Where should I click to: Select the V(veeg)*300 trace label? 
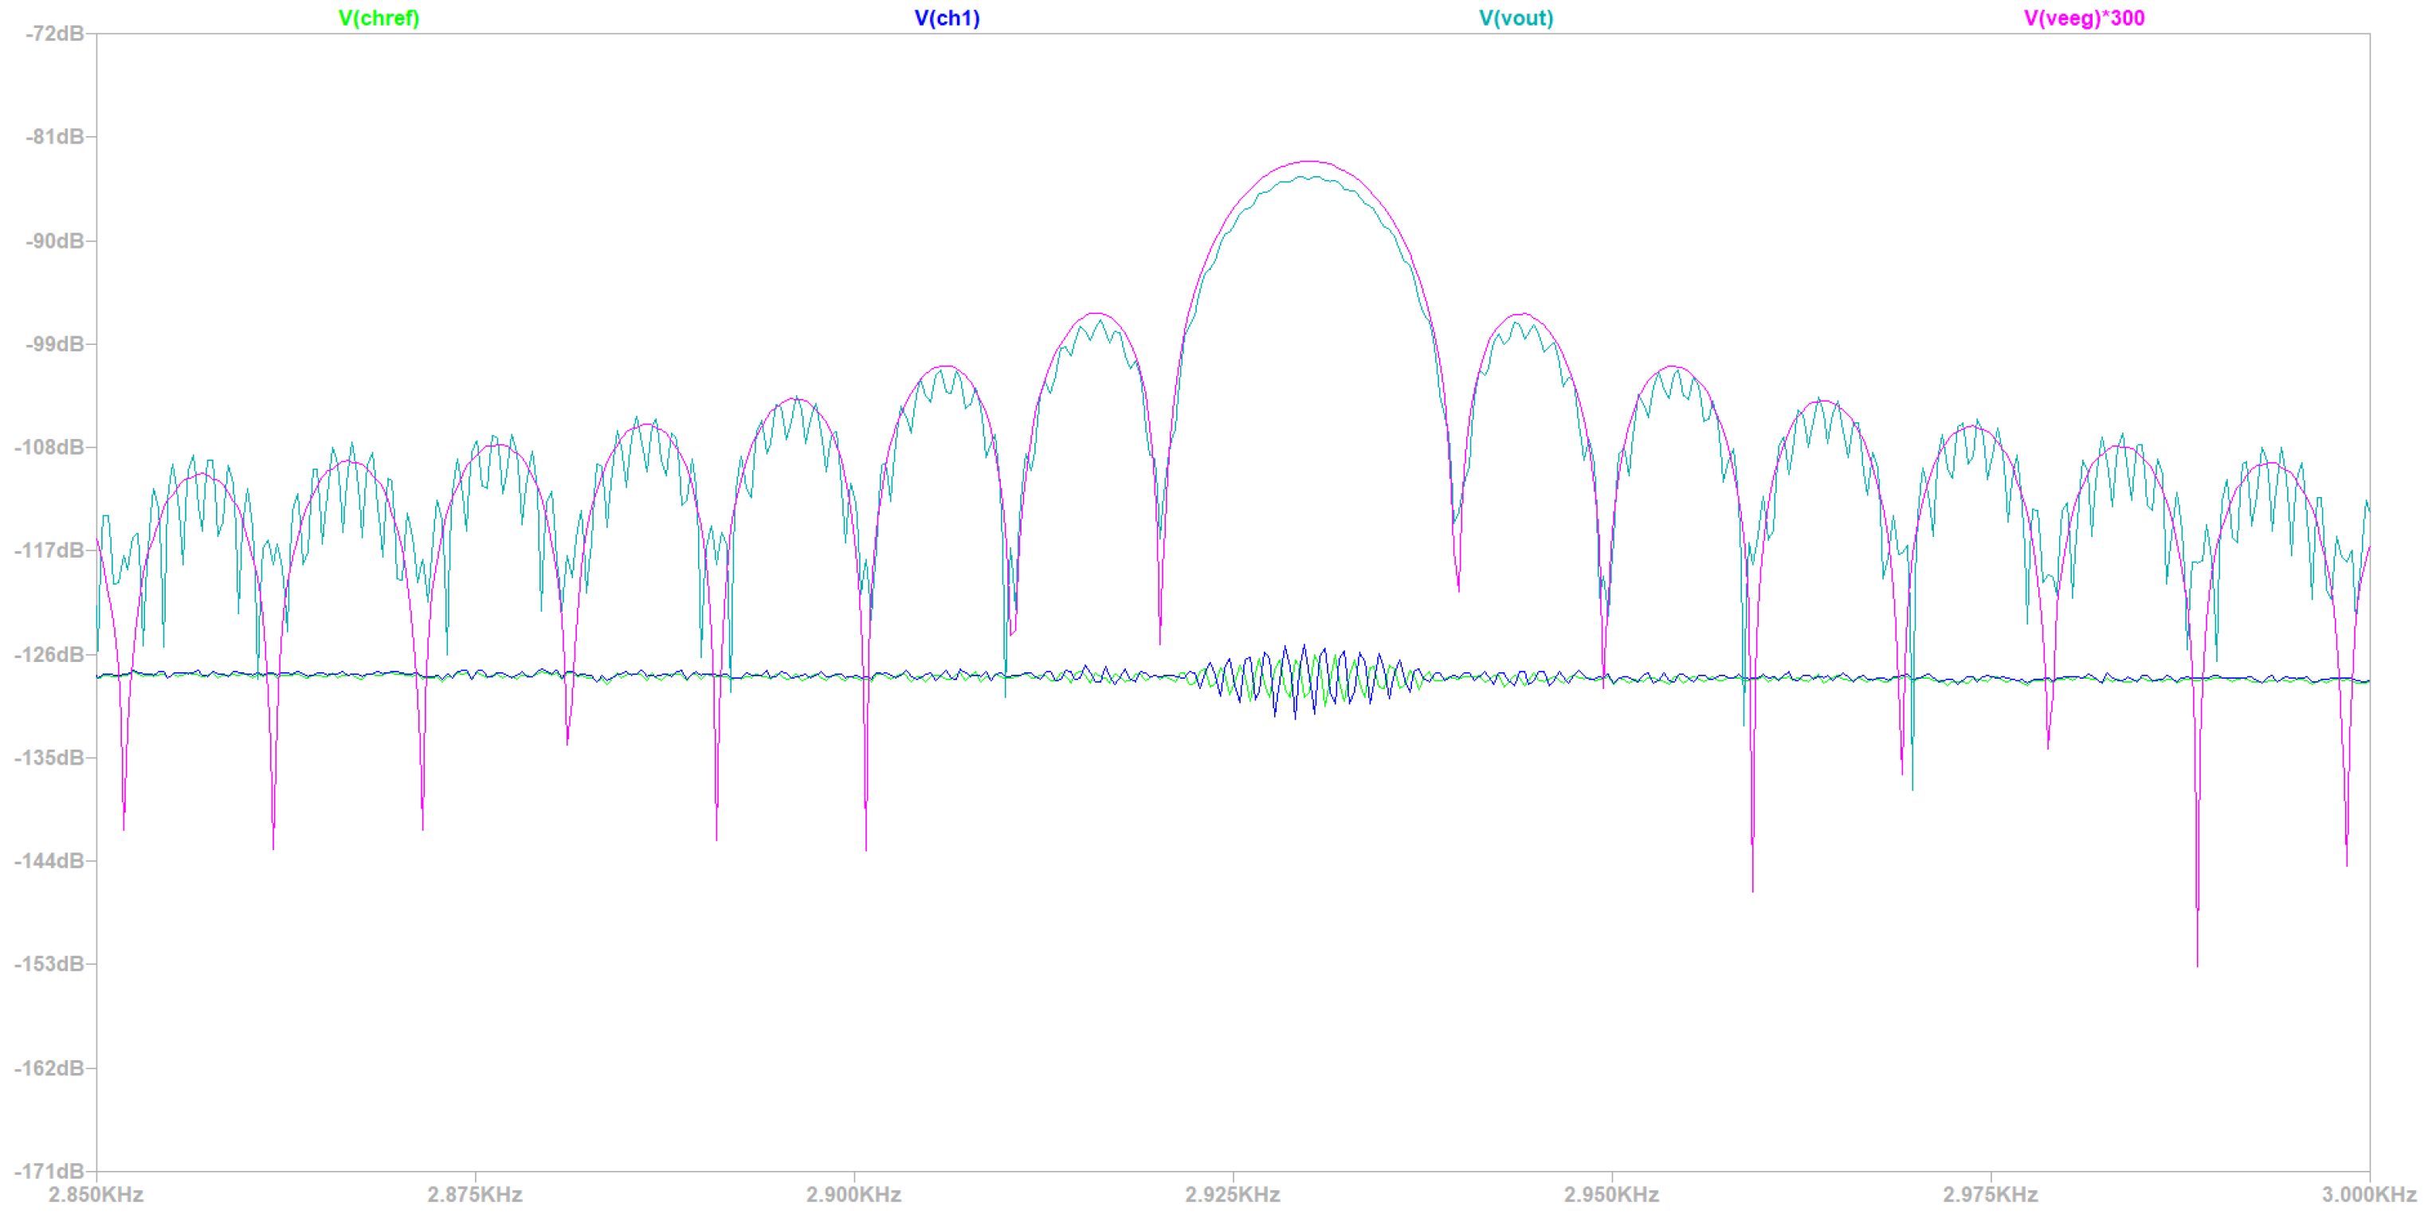click(x=2083, y=18)
